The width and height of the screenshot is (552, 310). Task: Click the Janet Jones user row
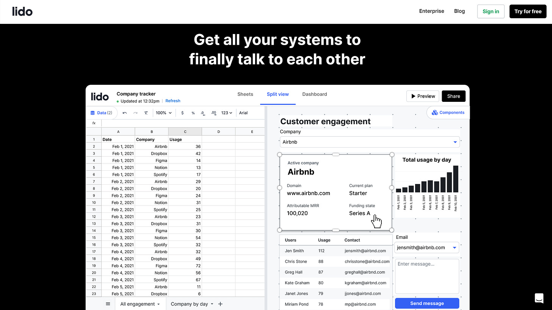coord(336,293)
